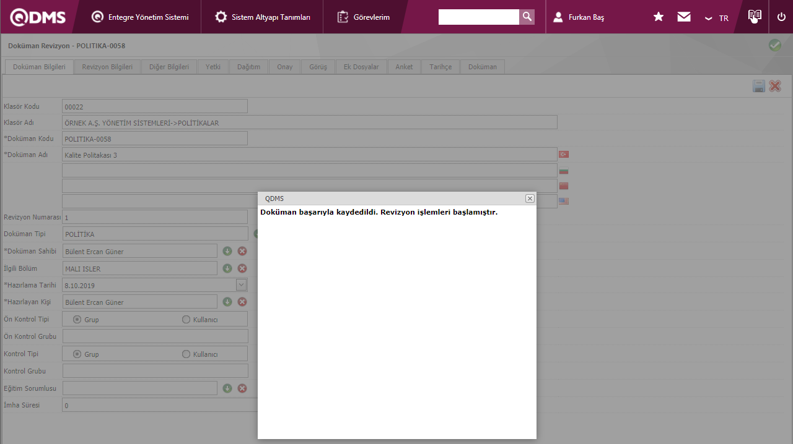Click the Doküman Kodu input field
The width and height of the screenshot is (793, 444).
(155, 139)
